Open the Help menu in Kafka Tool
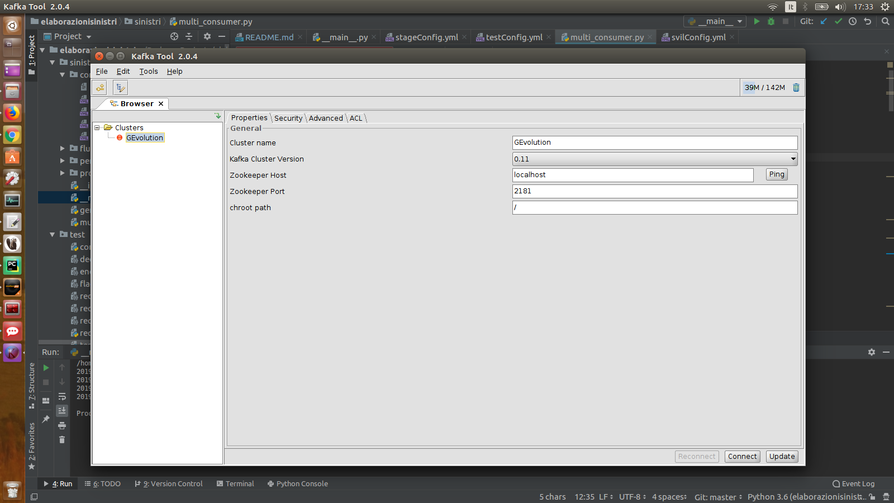 click(x=175, y=72)
